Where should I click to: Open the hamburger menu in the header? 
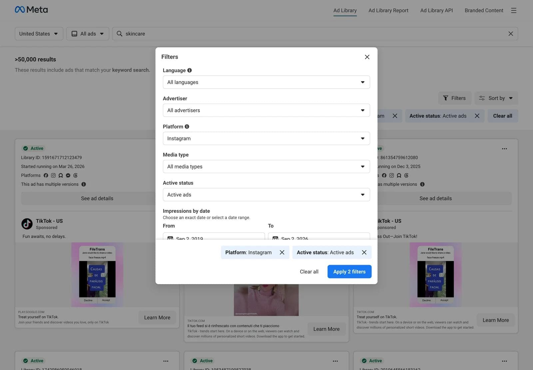click(x=514, y=10)
